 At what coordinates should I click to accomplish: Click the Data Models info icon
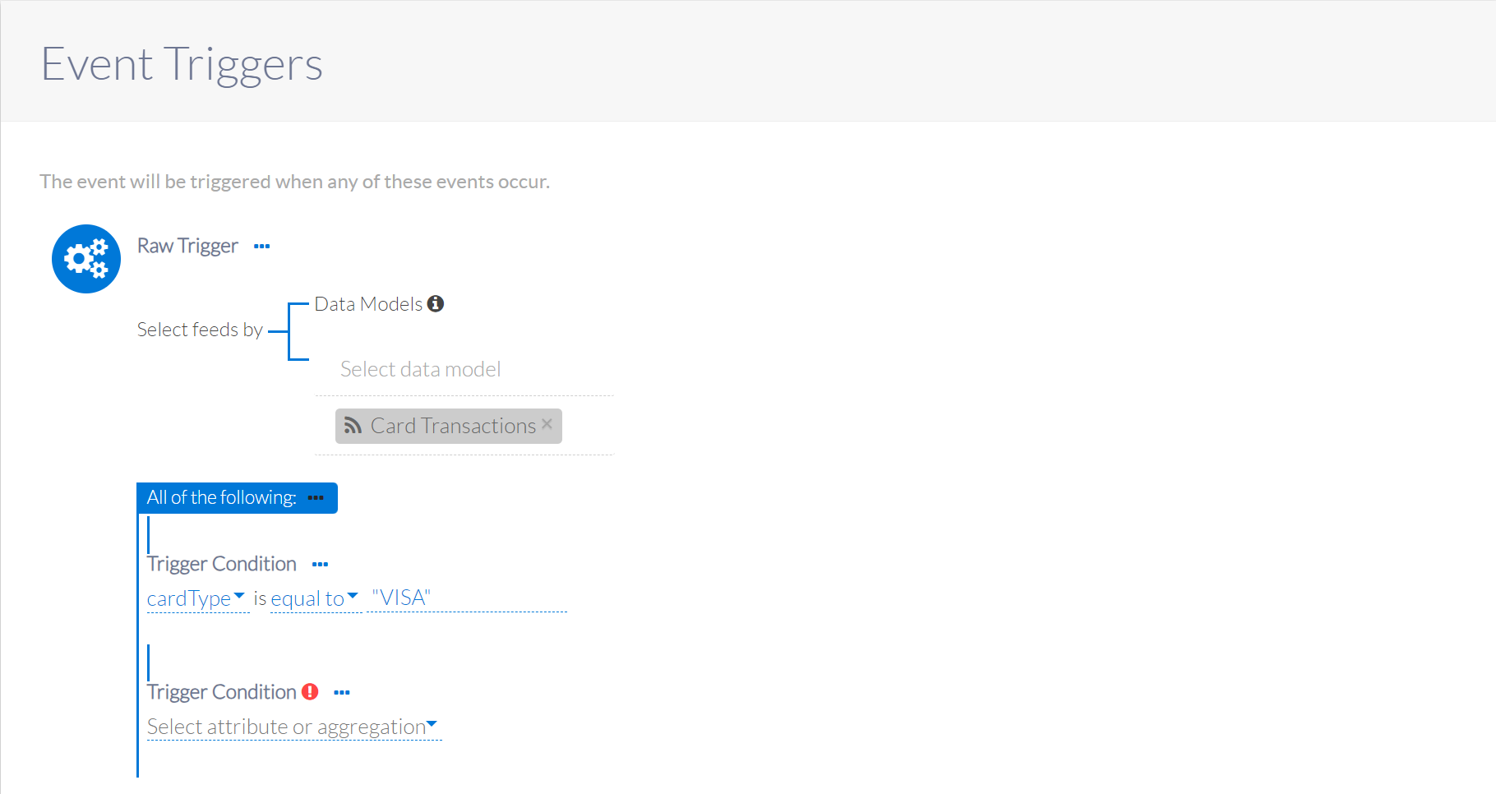point(436,304)
